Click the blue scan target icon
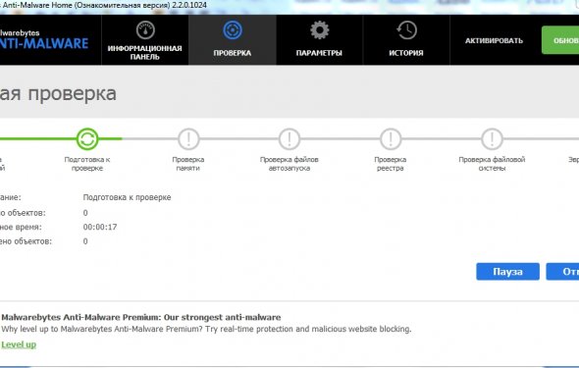Screen dimensions: 579x368 tap(233, 30)
